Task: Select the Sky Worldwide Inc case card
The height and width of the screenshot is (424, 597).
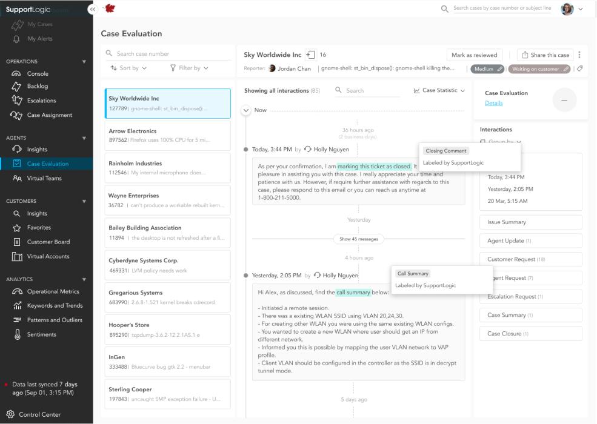Action: click(167, 104)
